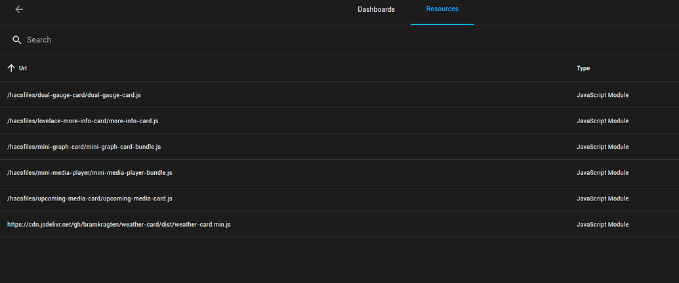
Task: Click the upcoming-media-card.js resource entry
Action: pos(90,198)
